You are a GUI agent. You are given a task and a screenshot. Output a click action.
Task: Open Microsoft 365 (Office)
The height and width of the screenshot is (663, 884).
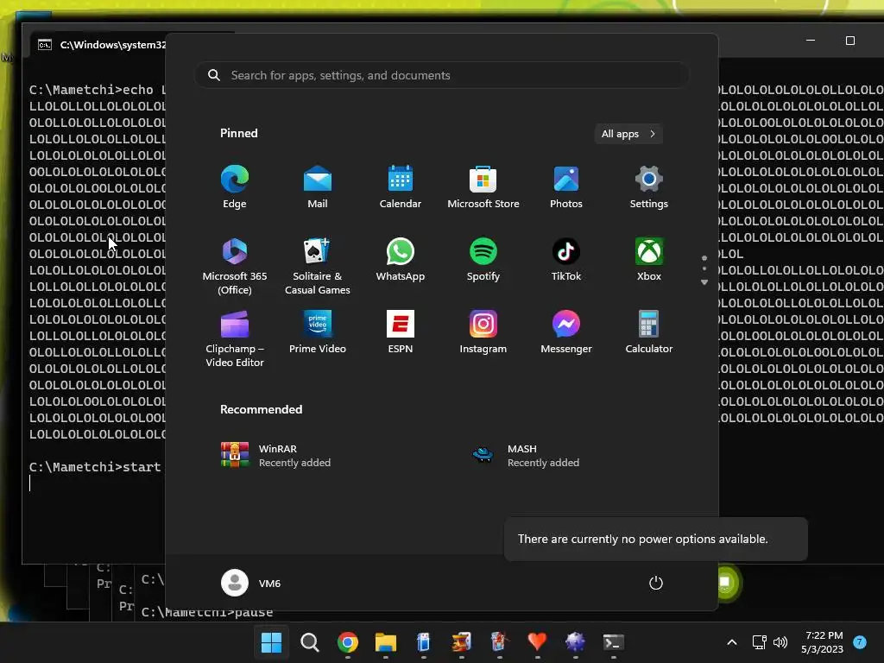point(235,266)
